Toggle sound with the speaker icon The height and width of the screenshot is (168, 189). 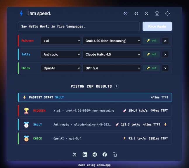(x=136, y=13)
